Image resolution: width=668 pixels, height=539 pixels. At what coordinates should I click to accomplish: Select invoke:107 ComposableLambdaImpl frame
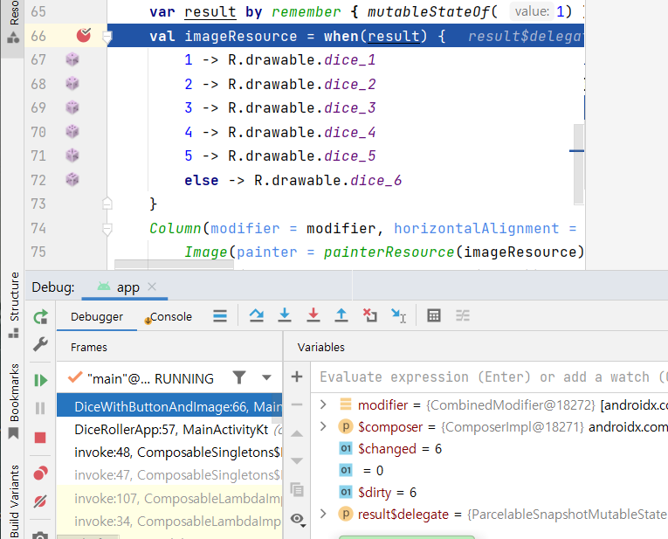(x=169, y=498)
